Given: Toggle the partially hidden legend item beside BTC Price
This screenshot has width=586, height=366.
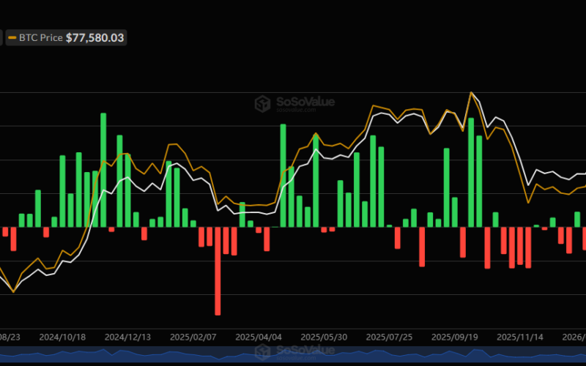Looking at the screenshot, I should coord(1,38).
